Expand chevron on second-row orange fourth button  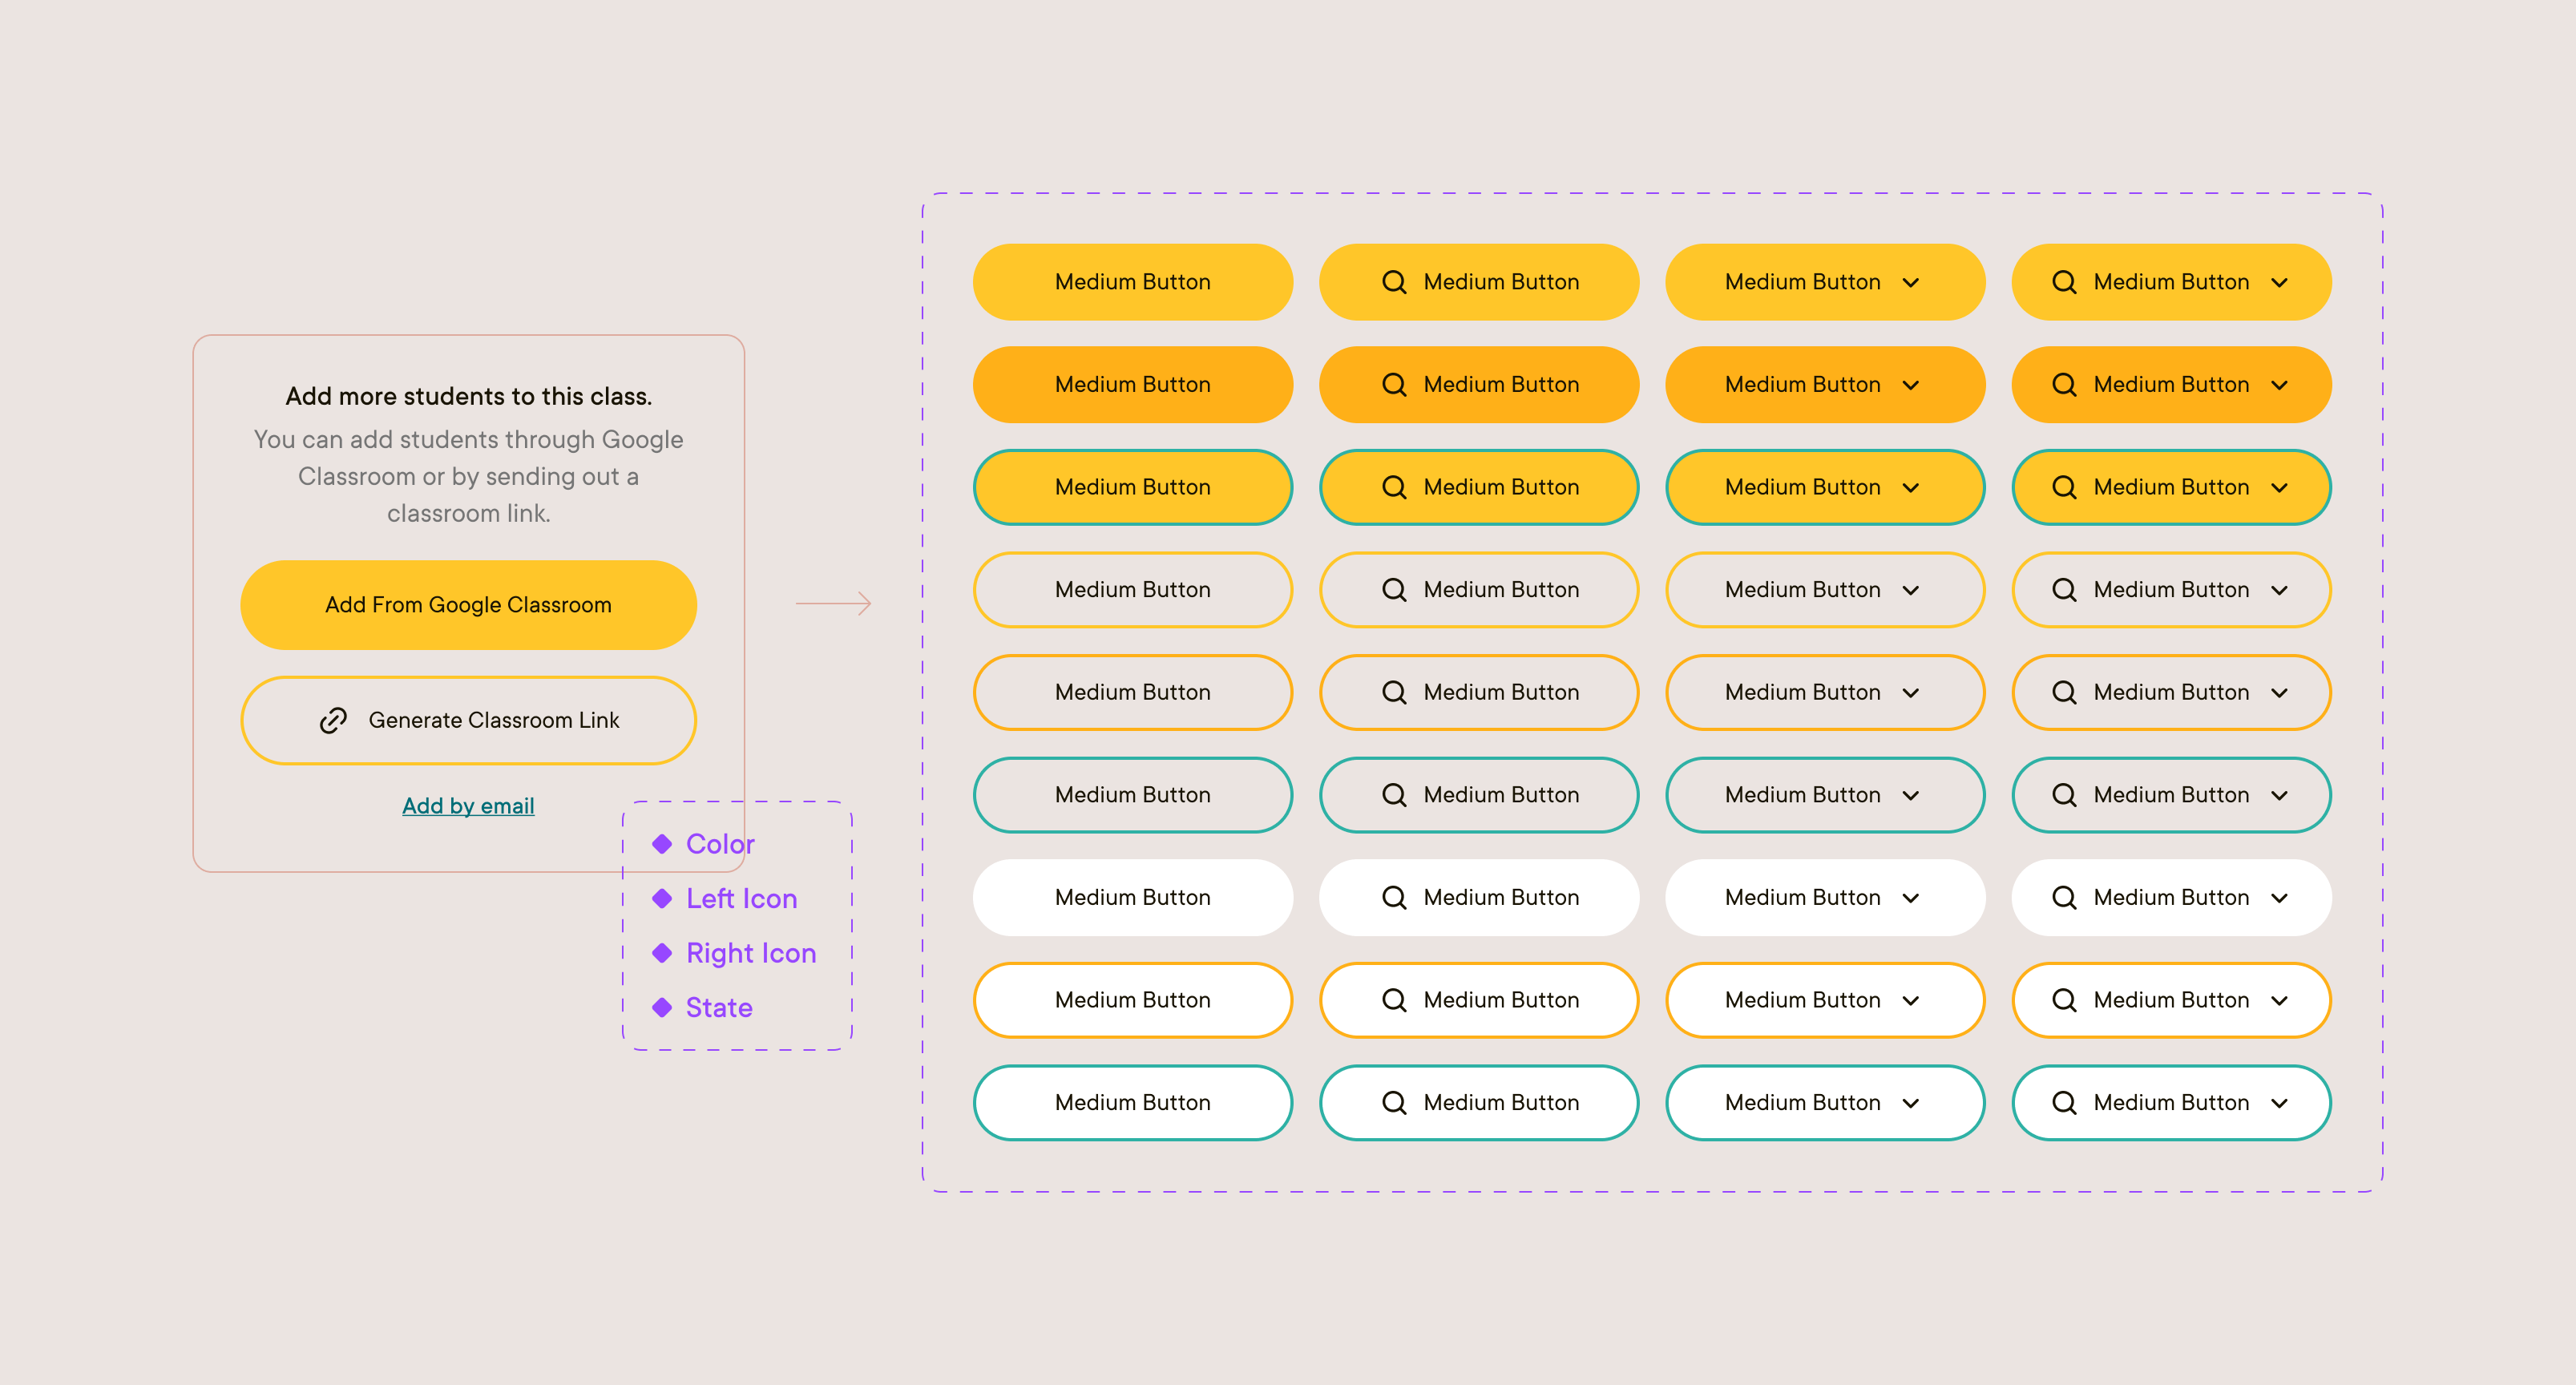[x=2280, y=385]
